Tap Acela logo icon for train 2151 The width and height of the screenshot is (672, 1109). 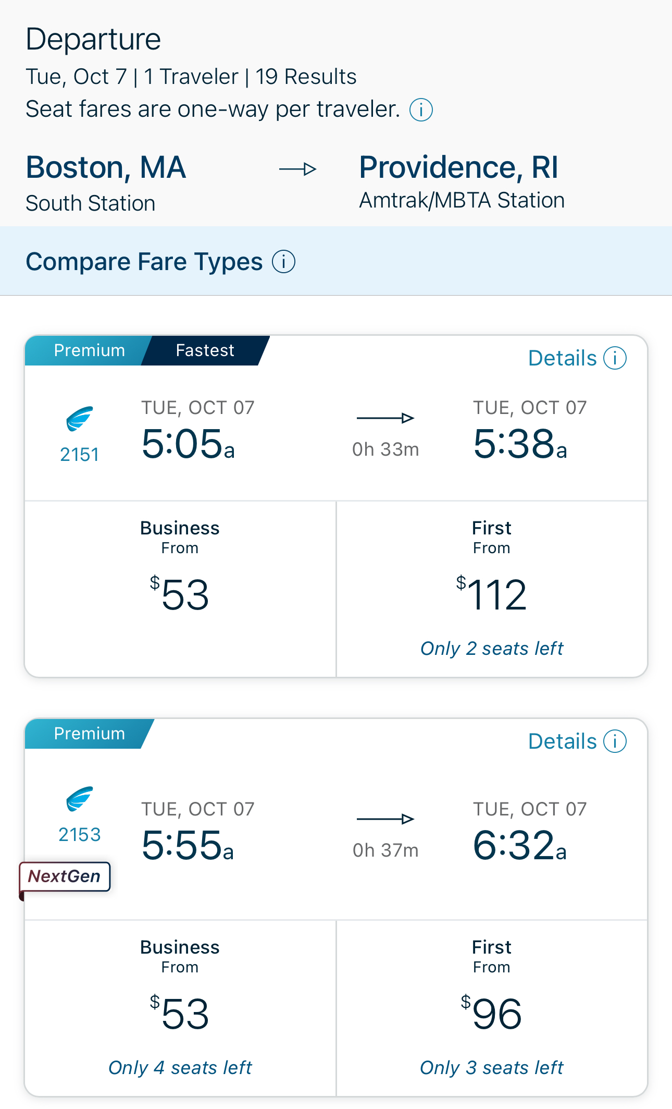(80, 419)
